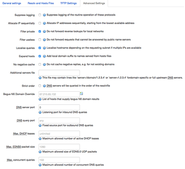Click help icon under Max. concurrent queries field
Screen dimensions: 185x169
pyautogui.click(x=40, y=165)
